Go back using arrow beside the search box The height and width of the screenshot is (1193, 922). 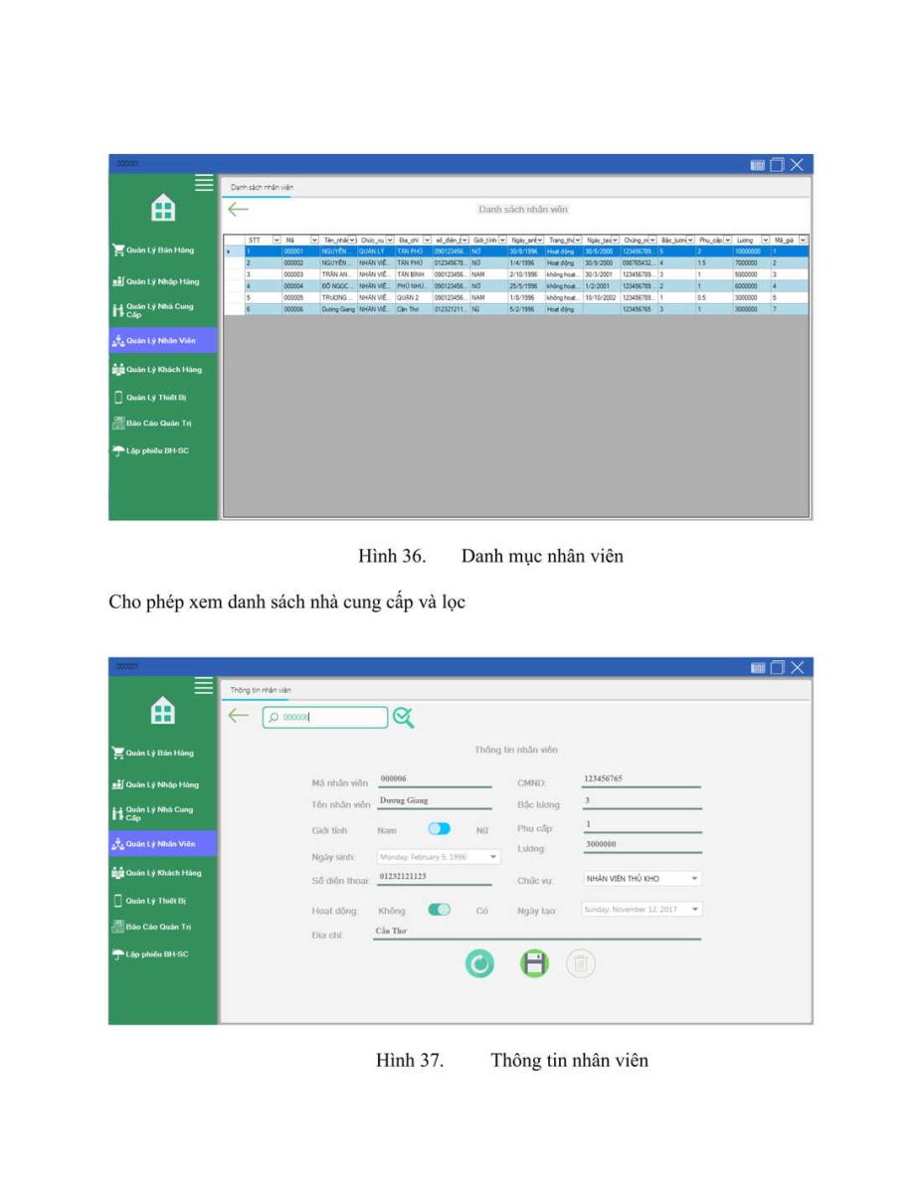237,714
